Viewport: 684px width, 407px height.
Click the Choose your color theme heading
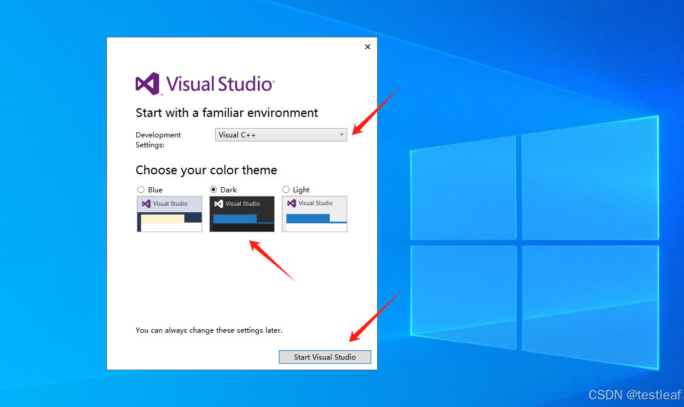tap(206, 170)
